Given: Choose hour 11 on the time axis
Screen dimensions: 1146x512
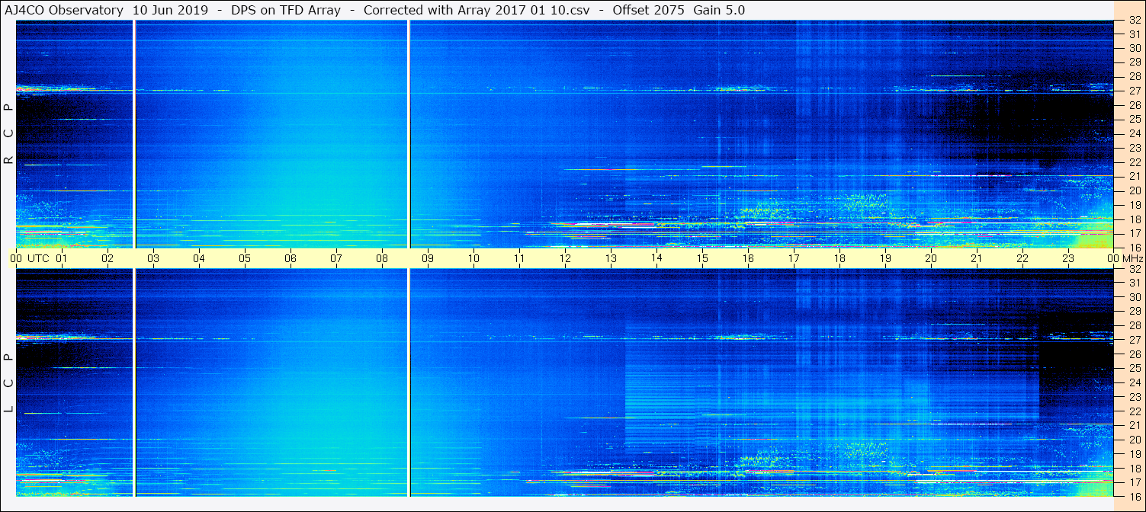Looking at the screenshot, I should [519, 258].
